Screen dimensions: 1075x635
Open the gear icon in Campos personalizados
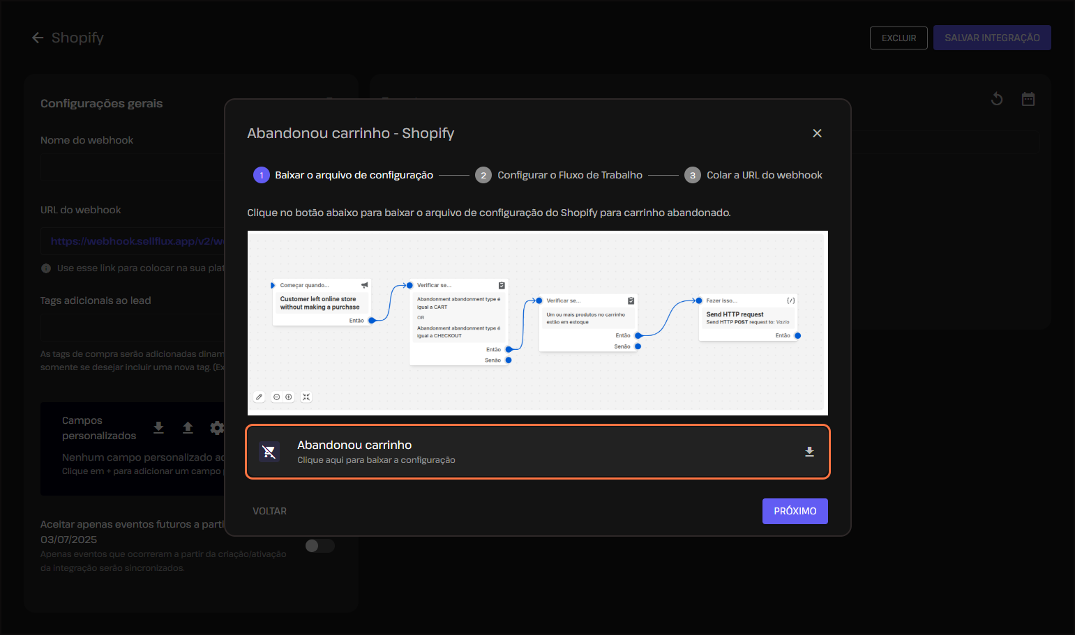click(217, 427)
